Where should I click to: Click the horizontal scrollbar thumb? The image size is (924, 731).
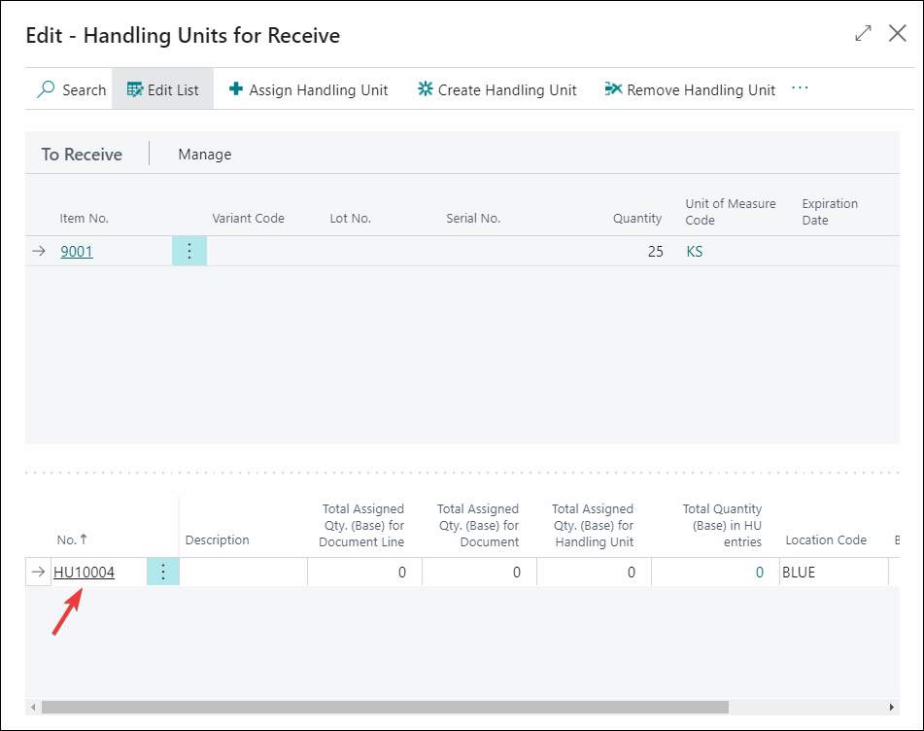pyautogui.click(x=385, y=707)
